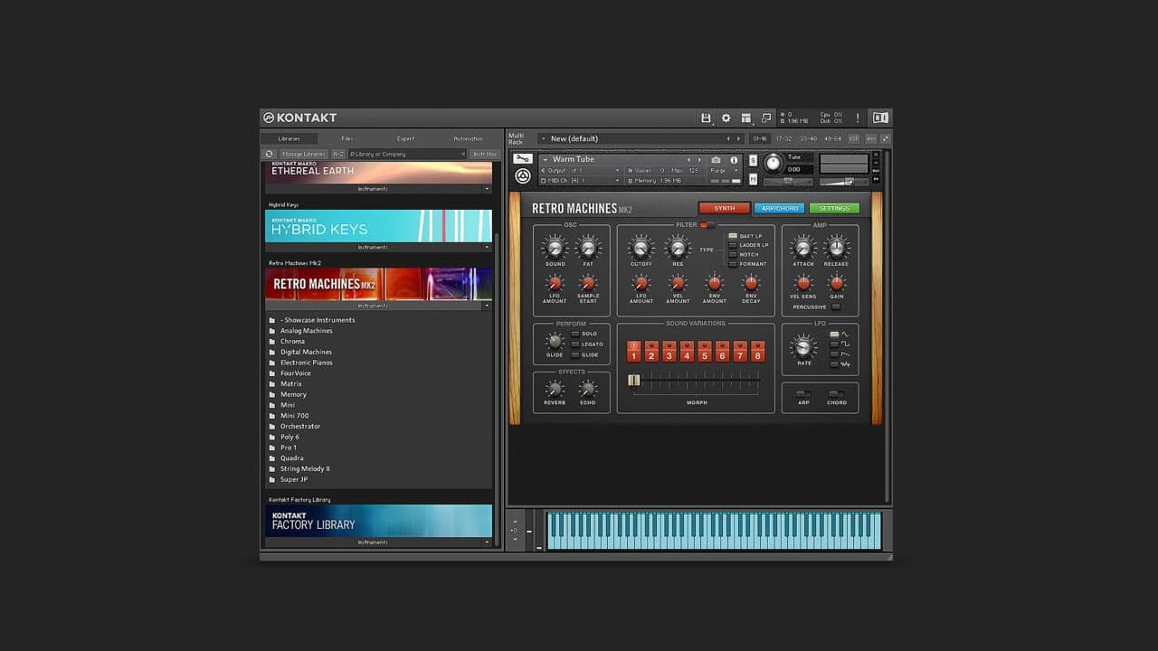
Task: Switch to the ARP/CHORD tab
Action: pyautogui.click(x=779, y=208)
